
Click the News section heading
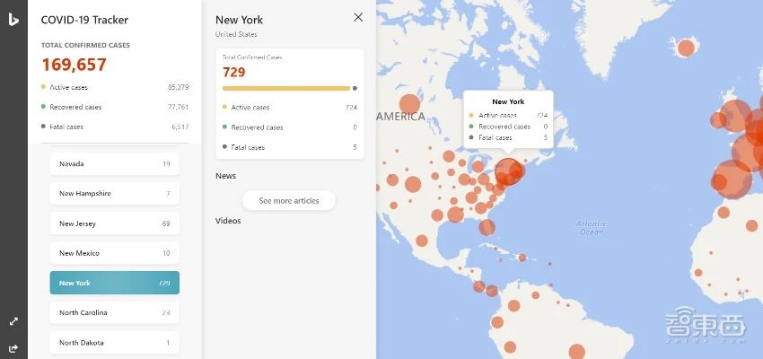pyautogui.click(x=225, y=176)
